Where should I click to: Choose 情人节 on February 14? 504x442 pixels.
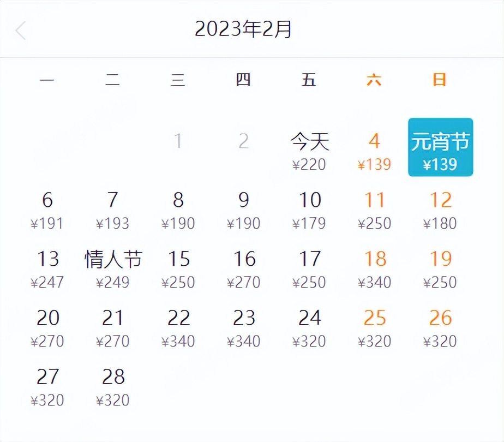113,267
